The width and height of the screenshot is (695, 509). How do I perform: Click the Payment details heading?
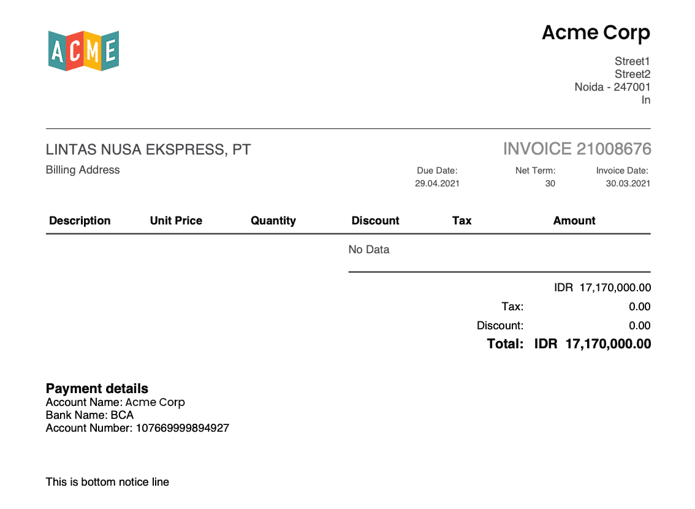click(97, 389)
